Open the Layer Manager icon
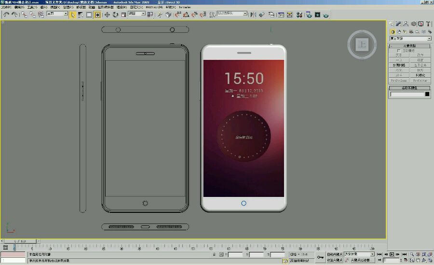Screen dimensions: 434x265 click(x=271, y=14)
